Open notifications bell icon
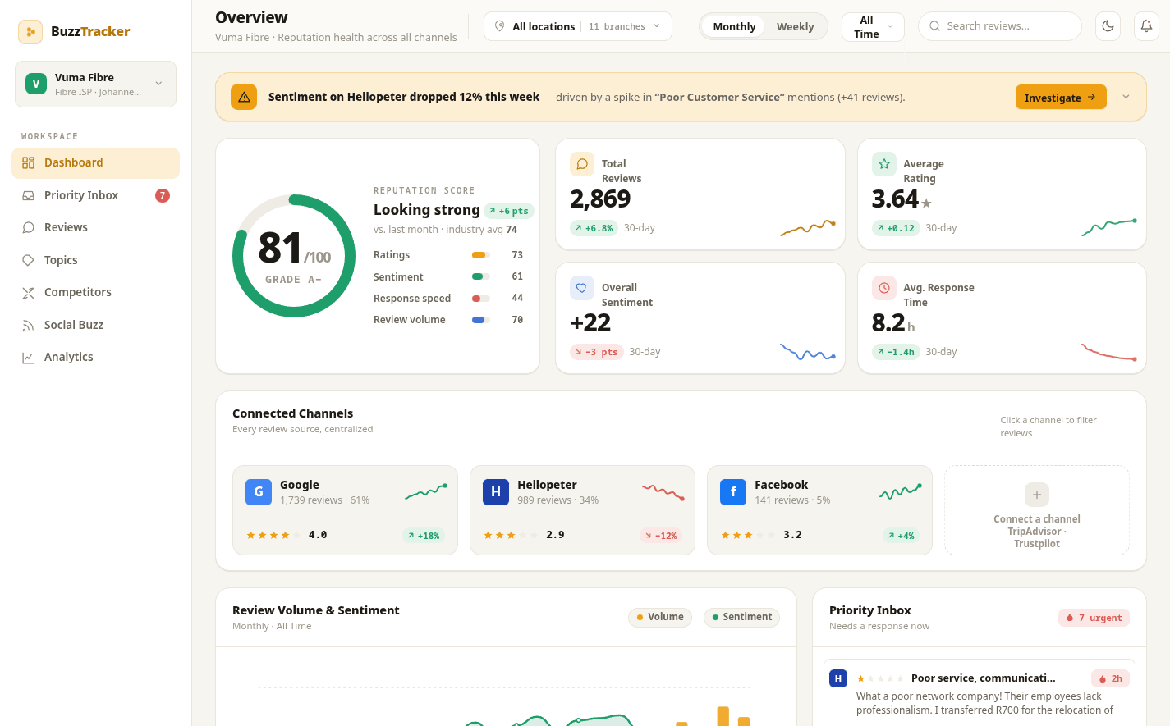This screenshot has height=726, width=1170. click(x=1146, y=26)
